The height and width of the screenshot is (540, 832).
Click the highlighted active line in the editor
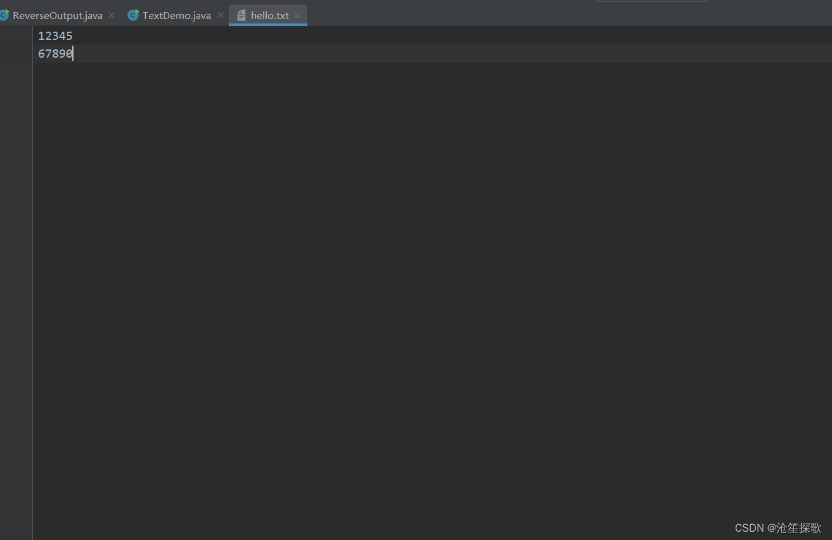[253, 53]
